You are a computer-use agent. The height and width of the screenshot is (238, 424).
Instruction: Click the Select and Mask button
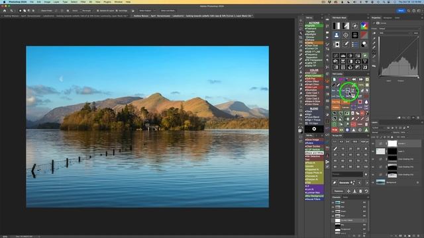coord(168,11)
